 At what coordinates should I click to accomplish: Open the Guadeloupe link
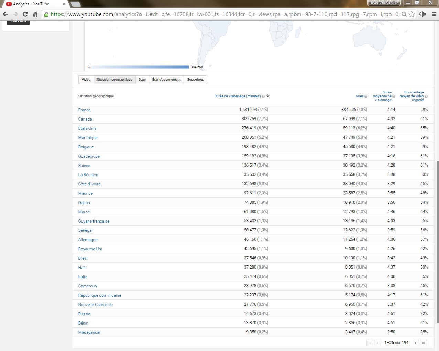click(x=89, y=156)
